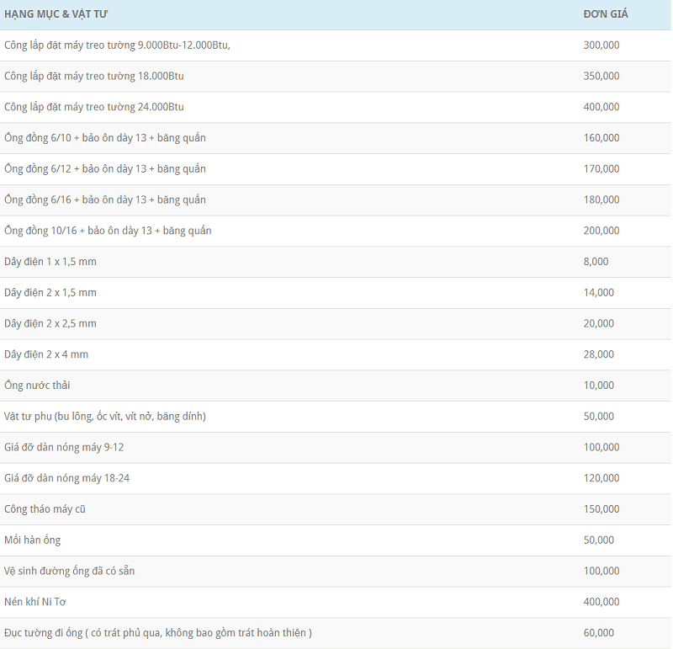This screenshot has height=649, width=673.
Task: Click price 28,000 for Dây điện 2 x 4
Action: [x=599, y=354]
